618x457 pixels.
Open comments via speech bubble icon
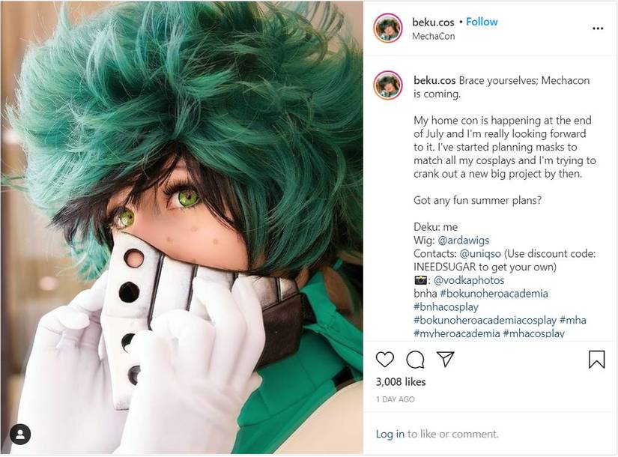coord(415,360)
